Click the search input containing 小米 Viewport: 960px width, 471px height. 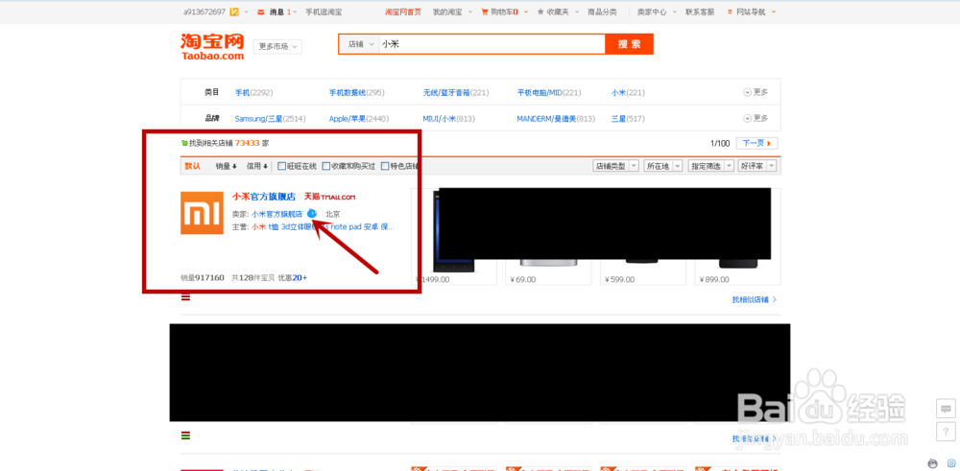pyautogui.click(x=492, y=44)
